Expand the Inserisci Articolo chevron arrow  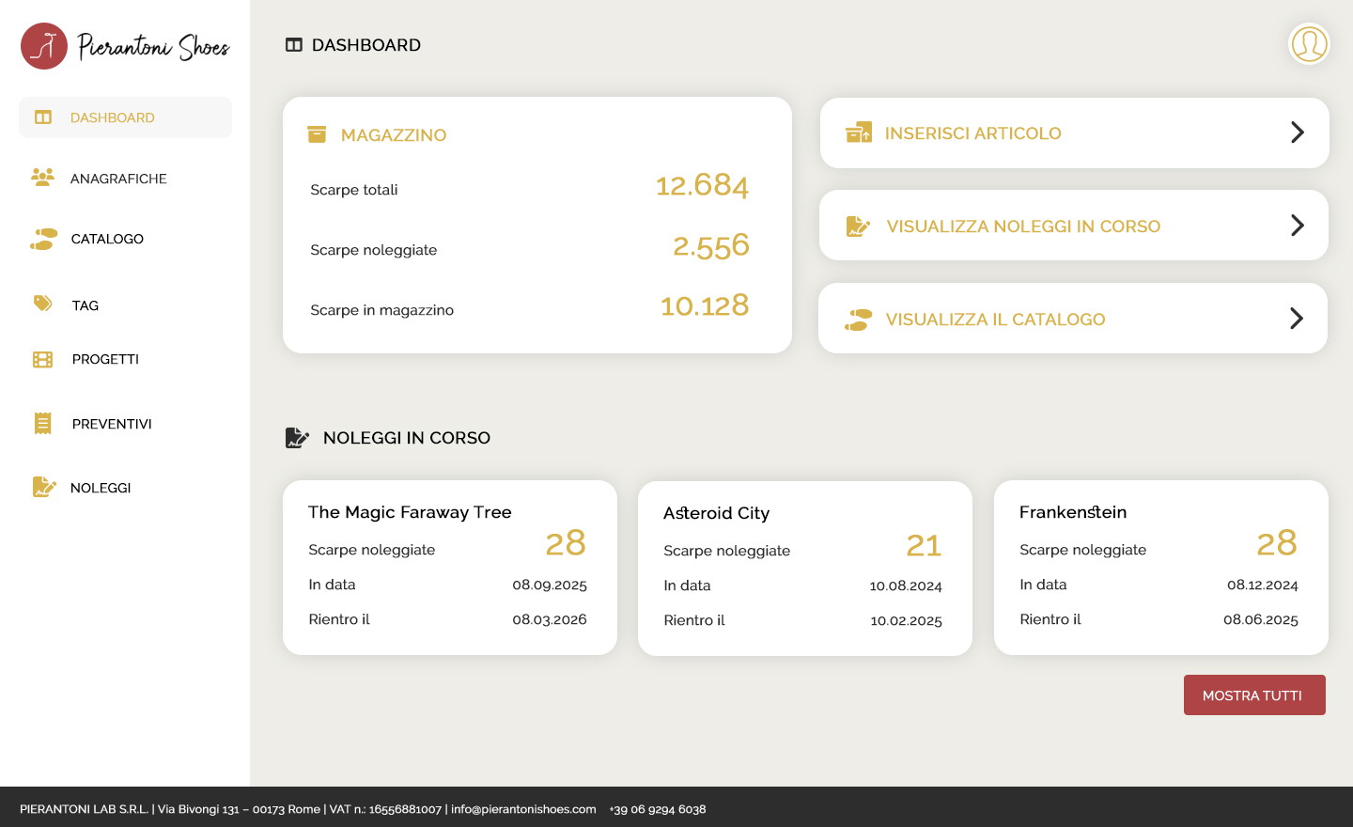[x=1297, y=133]
